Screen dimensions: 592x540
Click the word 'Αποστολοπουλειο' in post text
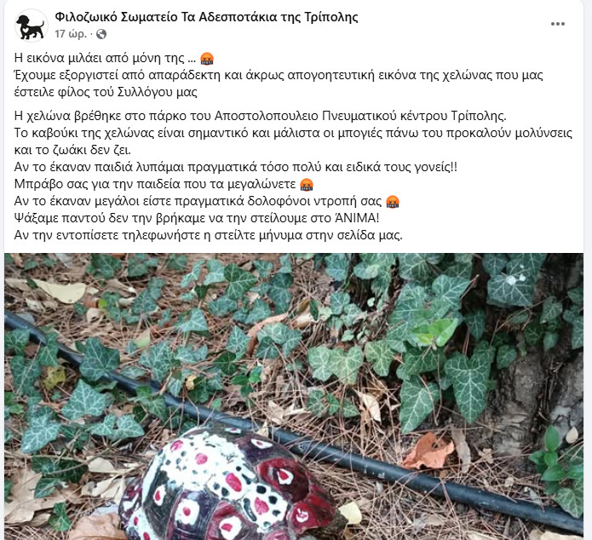tap(267, 116)
